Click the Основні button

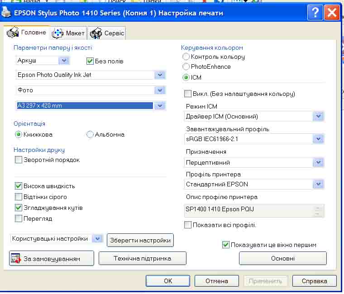tap(283, 258)
